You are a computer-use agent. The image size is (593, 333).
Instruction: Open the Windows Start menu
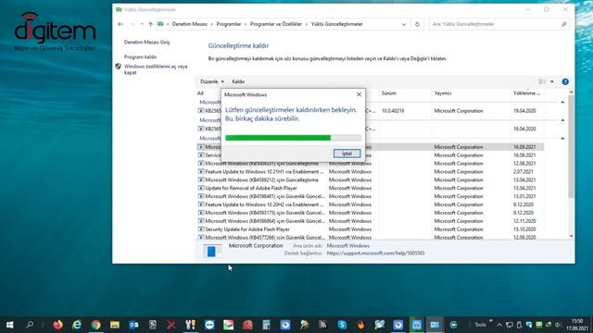(10, 325)
